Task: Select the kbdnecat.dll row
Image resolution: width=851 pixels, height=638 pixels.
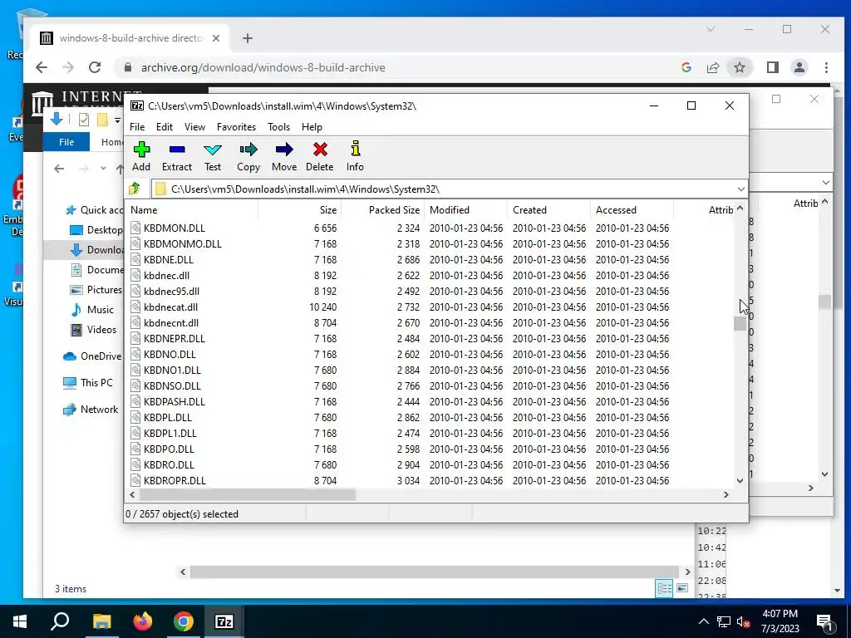Action: pos(431,307)
